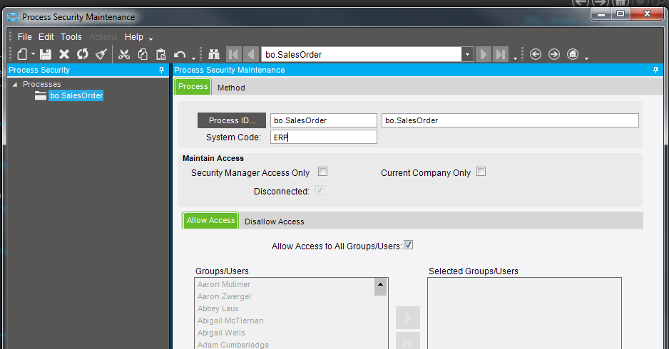Click the Selected Groups/Users list box
The image size is (669, 349).
point(524,313)
